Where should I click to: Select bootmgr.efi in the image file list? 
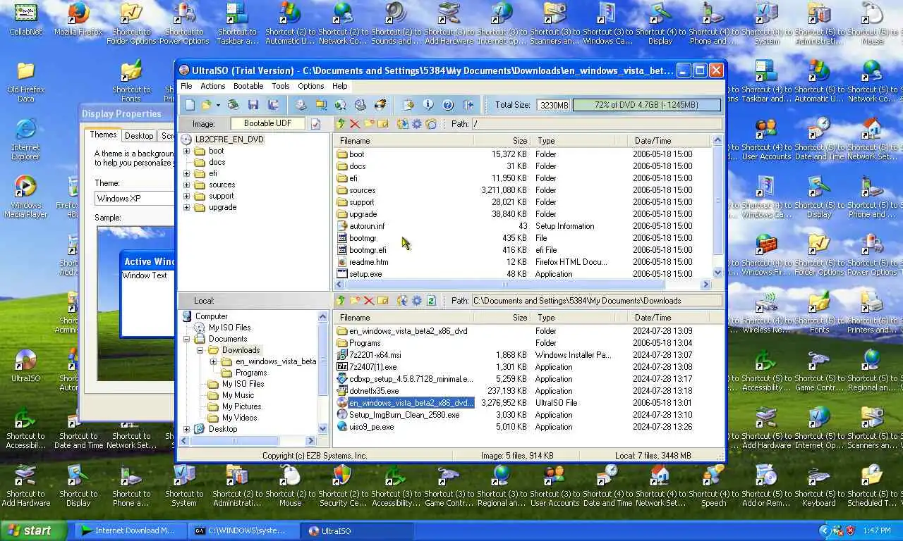[x=368, y=250]
